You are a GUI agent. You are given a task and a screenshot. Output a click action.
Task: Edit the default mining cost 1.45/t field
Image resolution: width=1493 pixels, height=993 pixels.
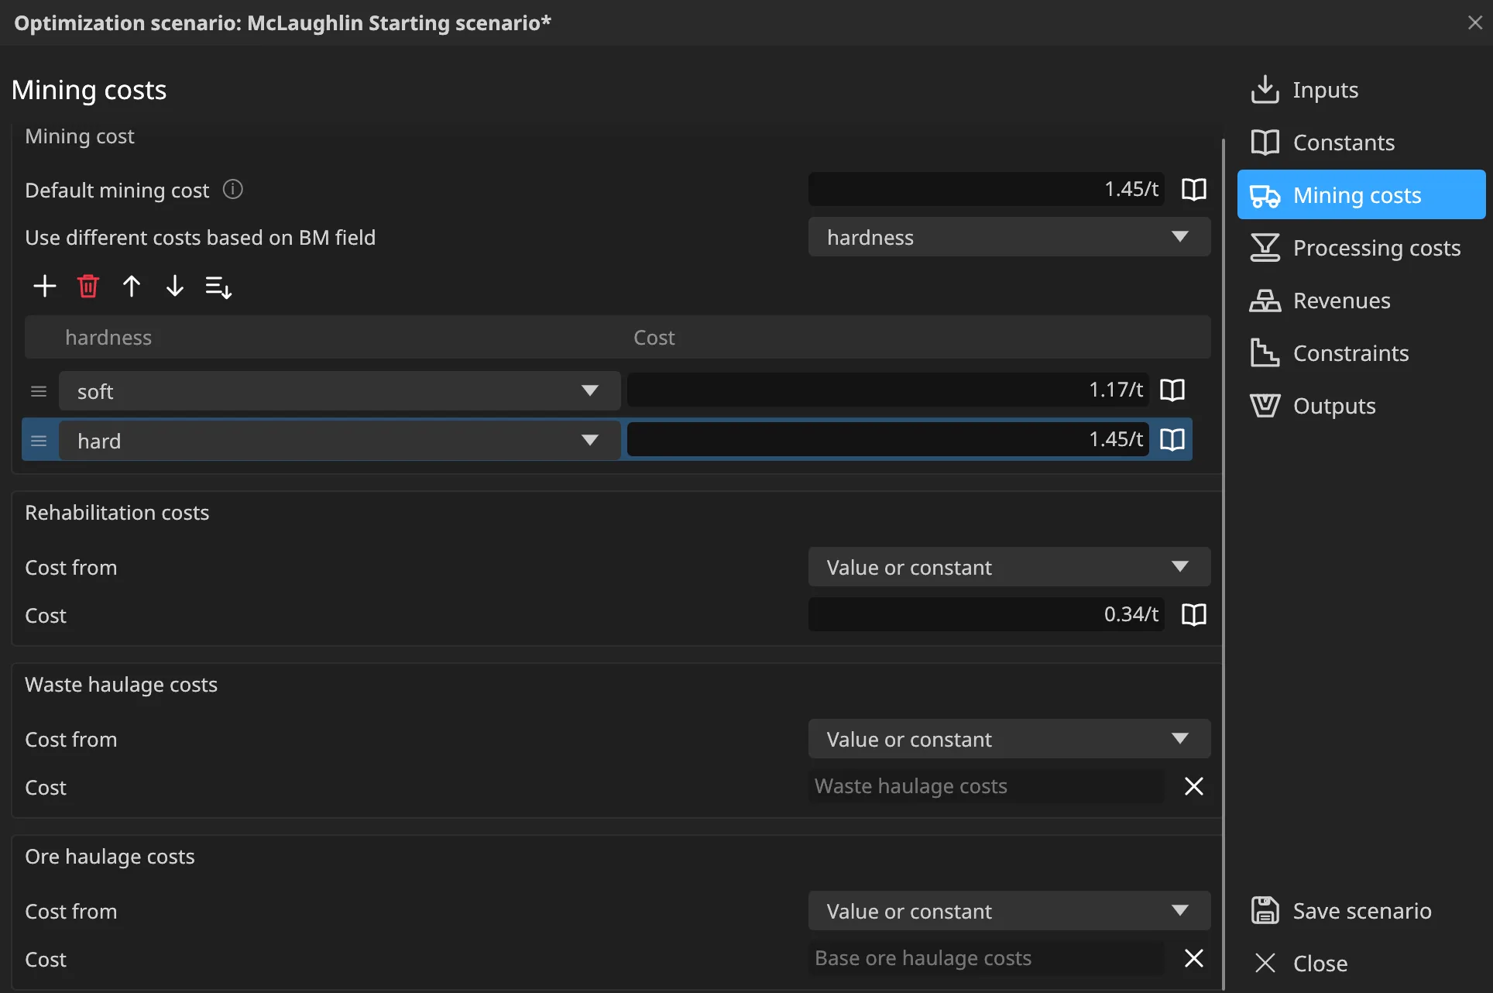coord(986,189)
